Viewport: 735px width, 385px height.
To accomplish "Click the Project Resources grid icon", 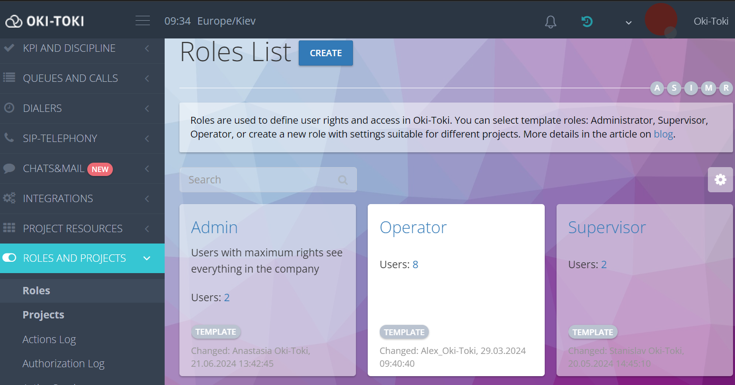I will pos(9,228).
